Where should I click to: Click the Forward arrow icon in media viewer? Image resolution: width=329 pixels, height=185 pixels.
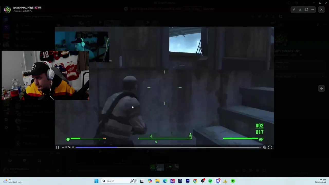point(294,10)
